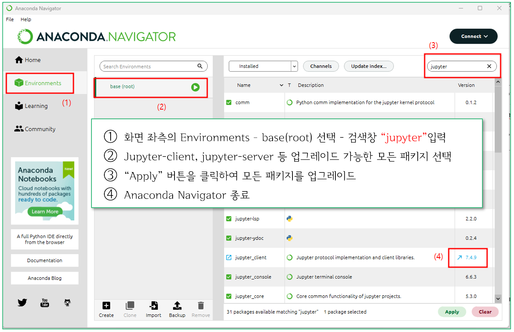514x332 pixels.
Task: Click the Python icon in jupyter-ydoc row
Action: pos(290,238)
